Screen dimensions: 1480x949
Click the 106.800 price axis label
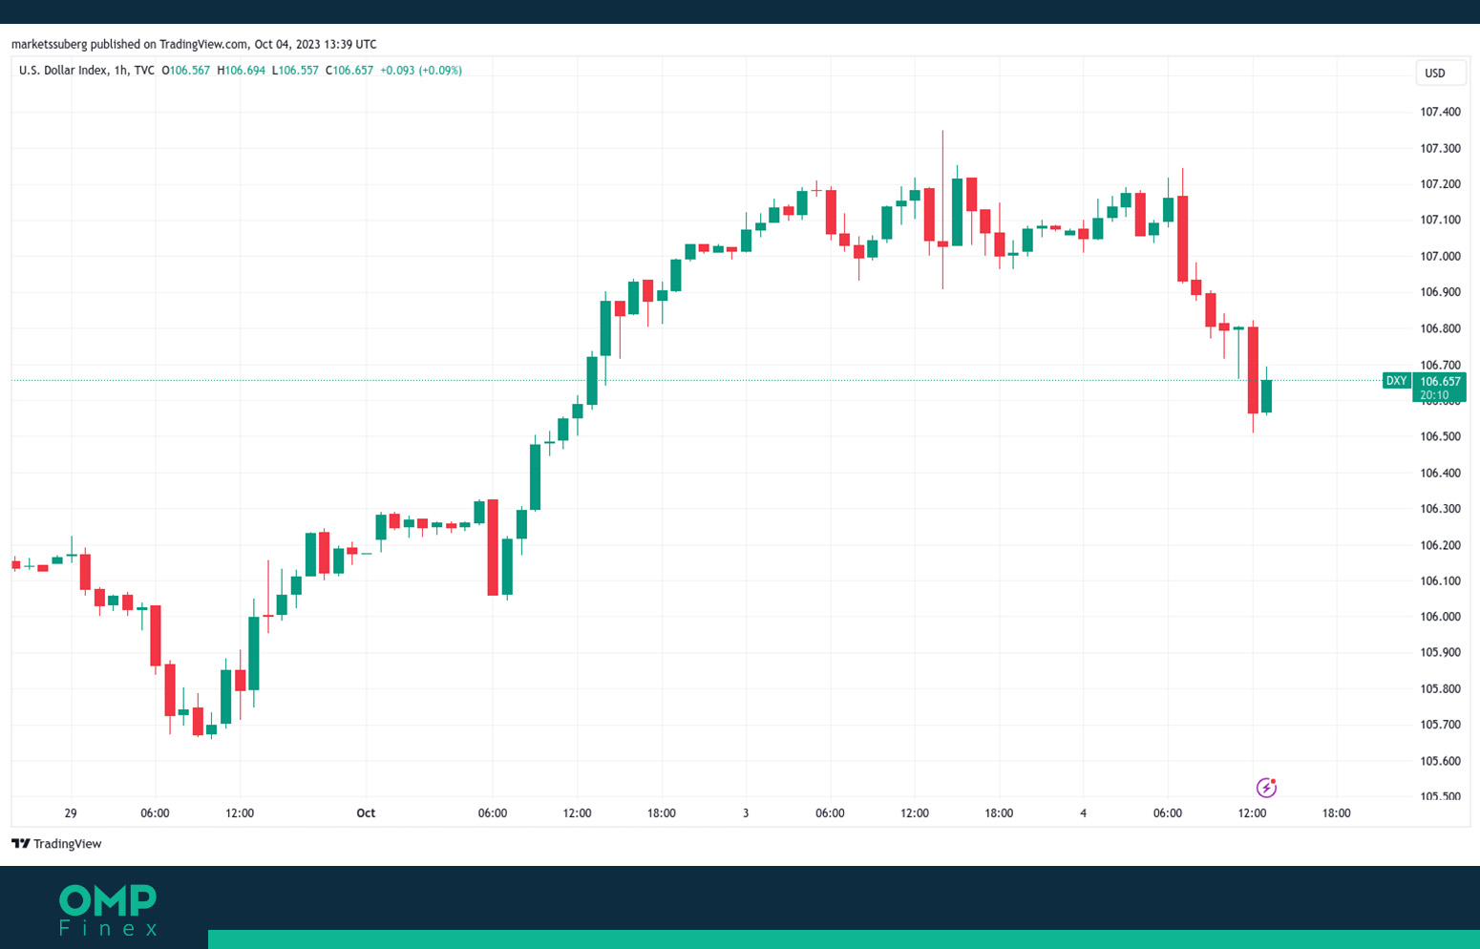[x=1440, y=328]
